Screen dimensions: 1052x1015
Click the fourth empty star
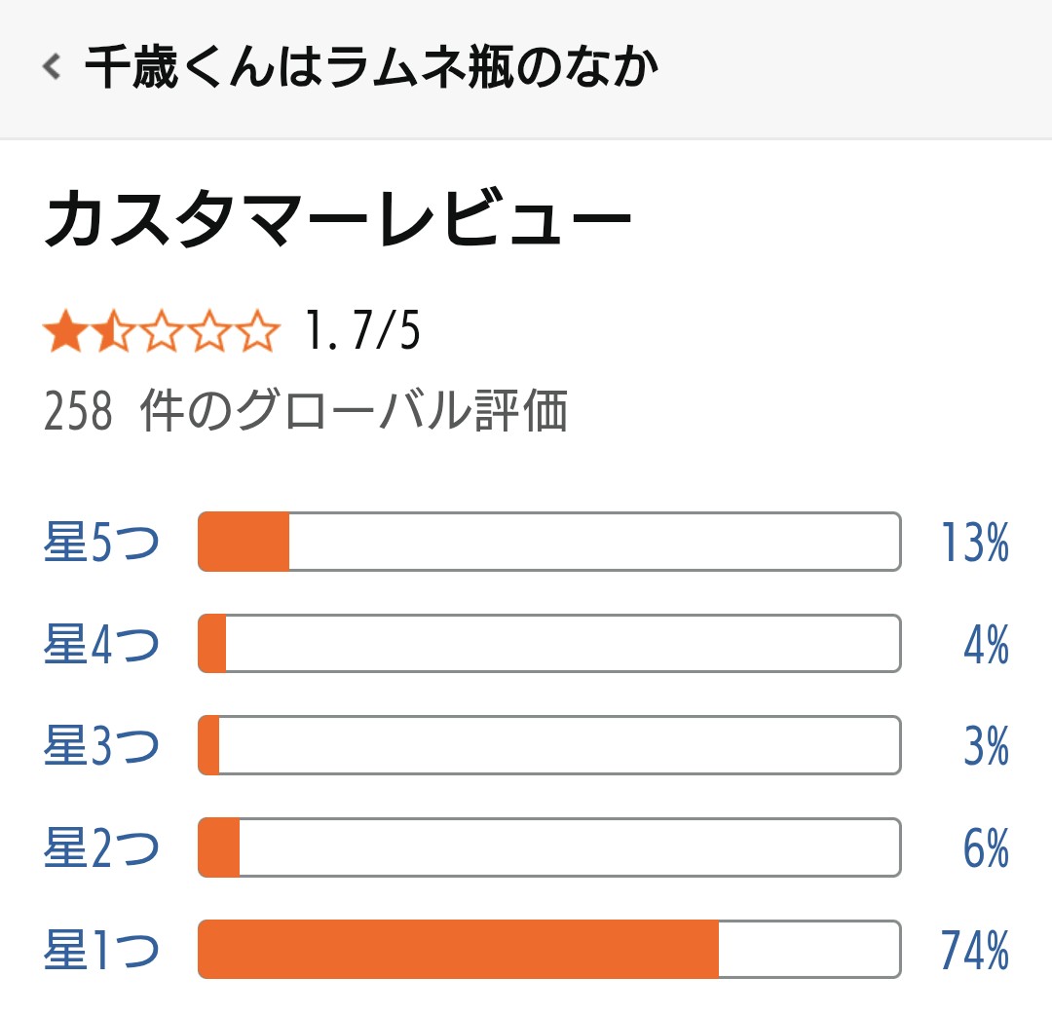click(x=209, y=332)
